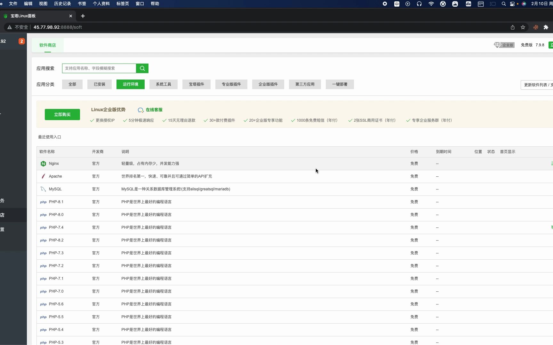This screenshot has width=553, height=345.
Task: Filter by 企业版插件 category
Action: [268, 84]
